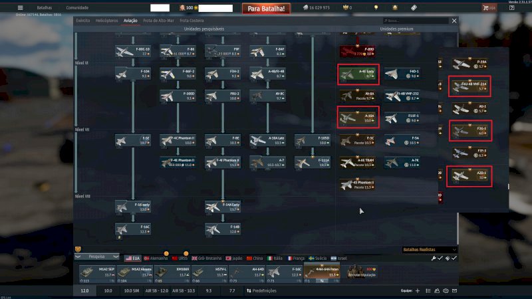The width and height of the screenshot is (532, 299).
Task: Select the Alemanha nation
Action: pyautogui.click(x=156, y=258)
